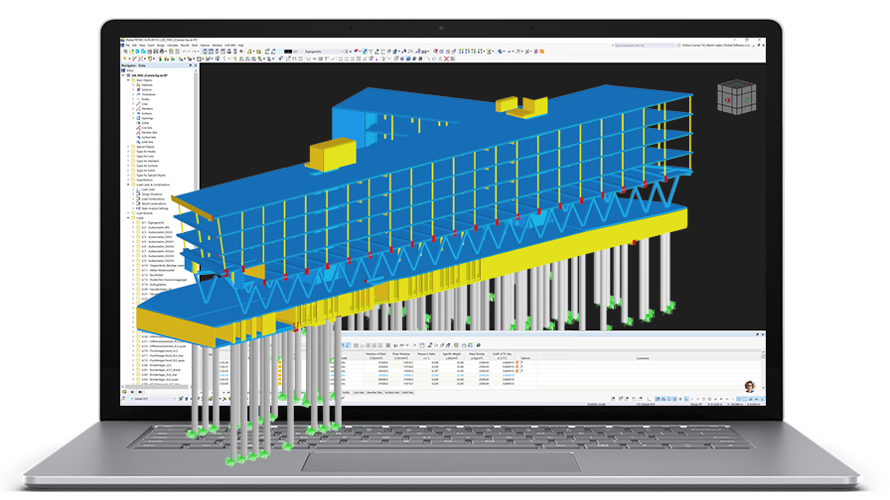Image resolution: width=890 pixels, height=500 pixels.
Task: Click the Mass Density column header
Action: [x=478, y=356]
